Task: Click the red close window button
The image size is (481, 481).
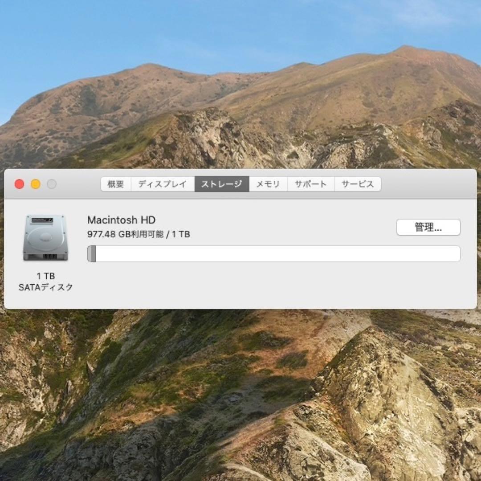Action: 19,183
